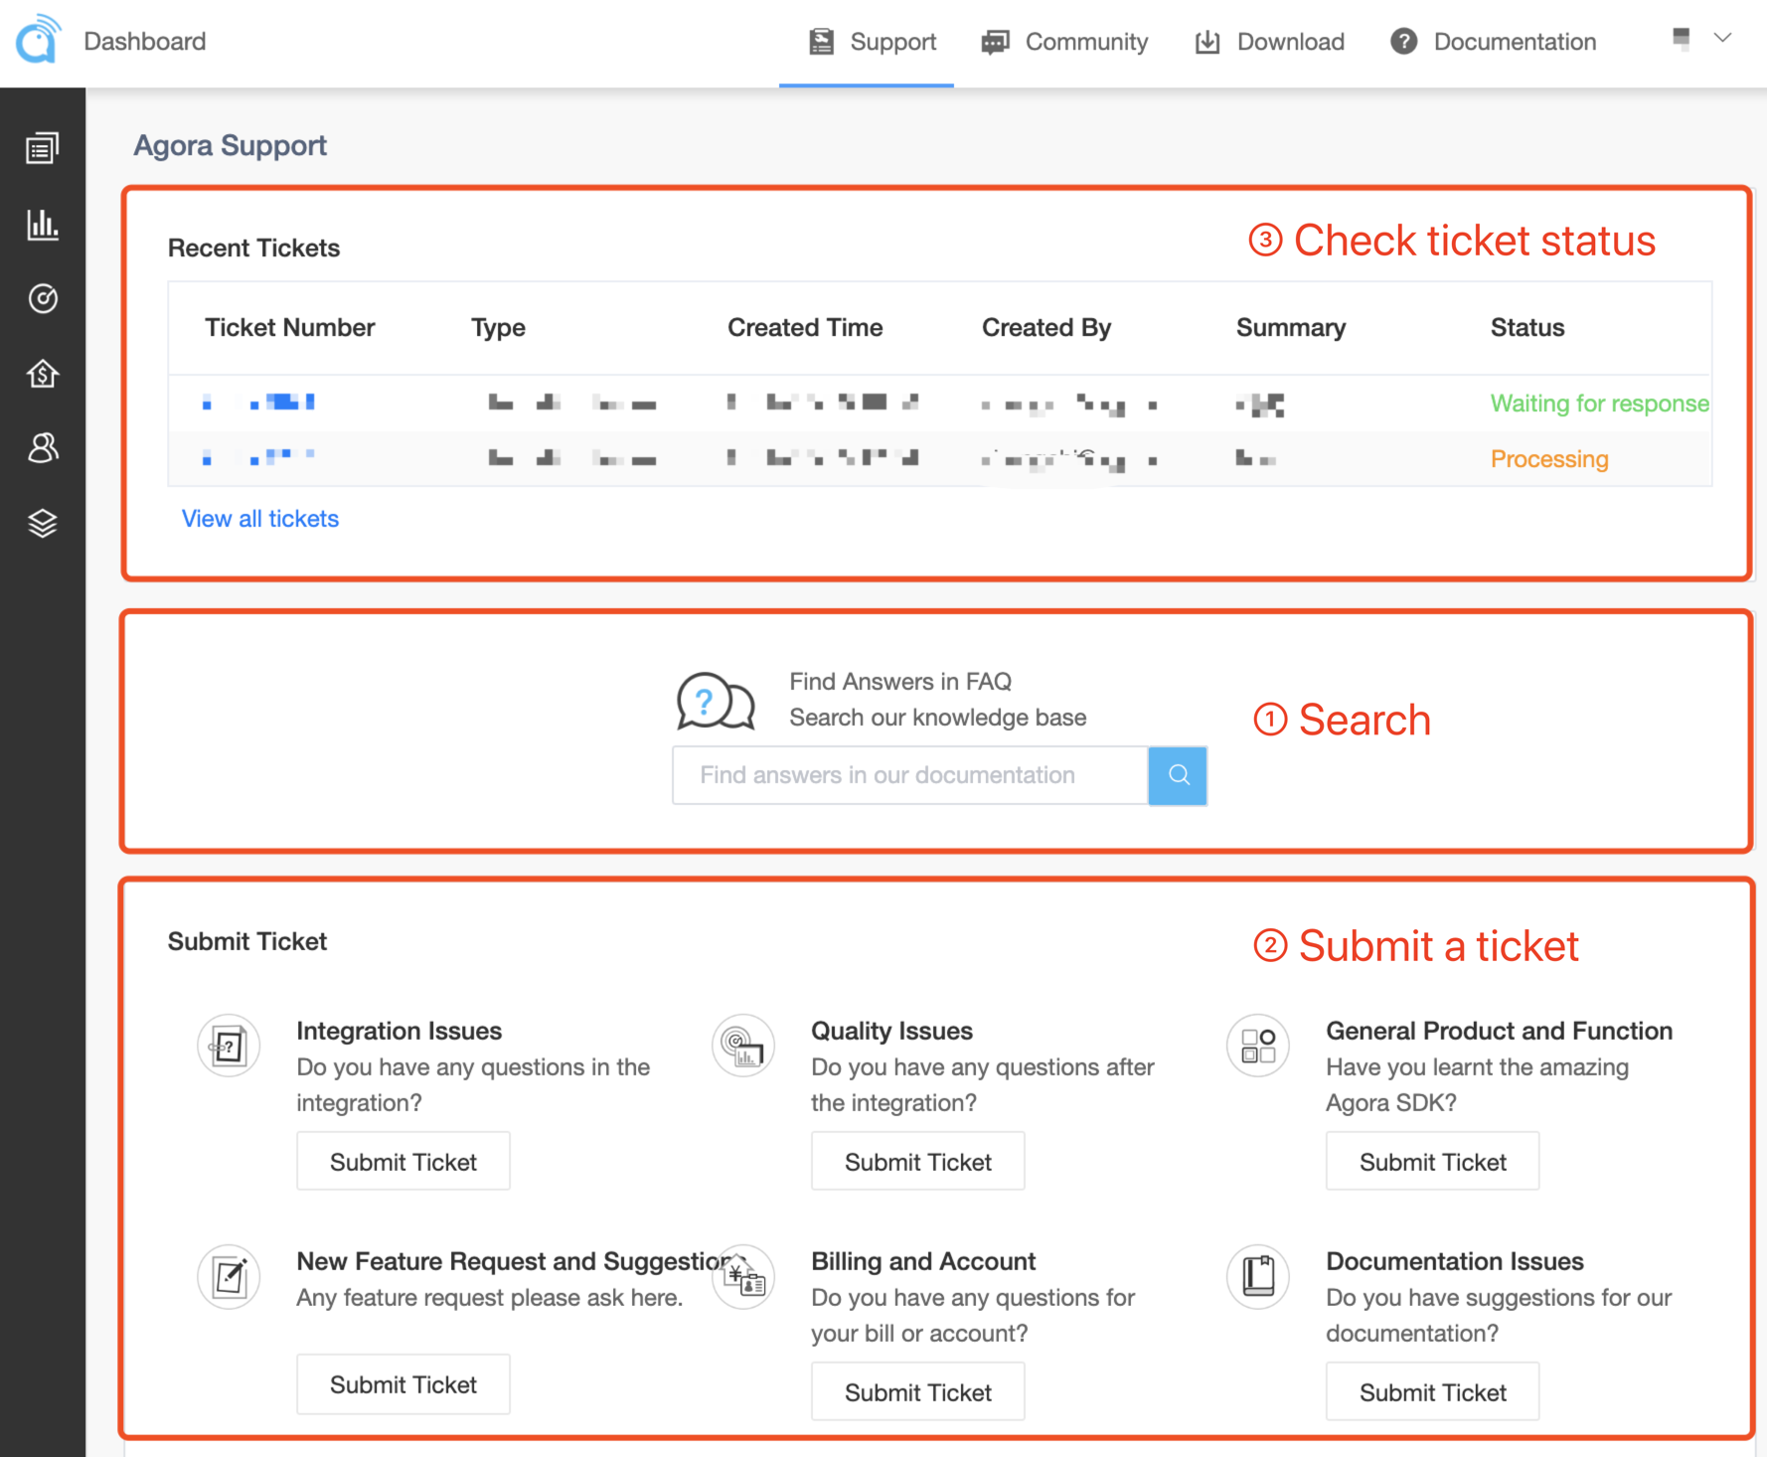The height and width of the screenshot is (1457, 1767).
Task: Click the View all tickets link
Action: 260,519
